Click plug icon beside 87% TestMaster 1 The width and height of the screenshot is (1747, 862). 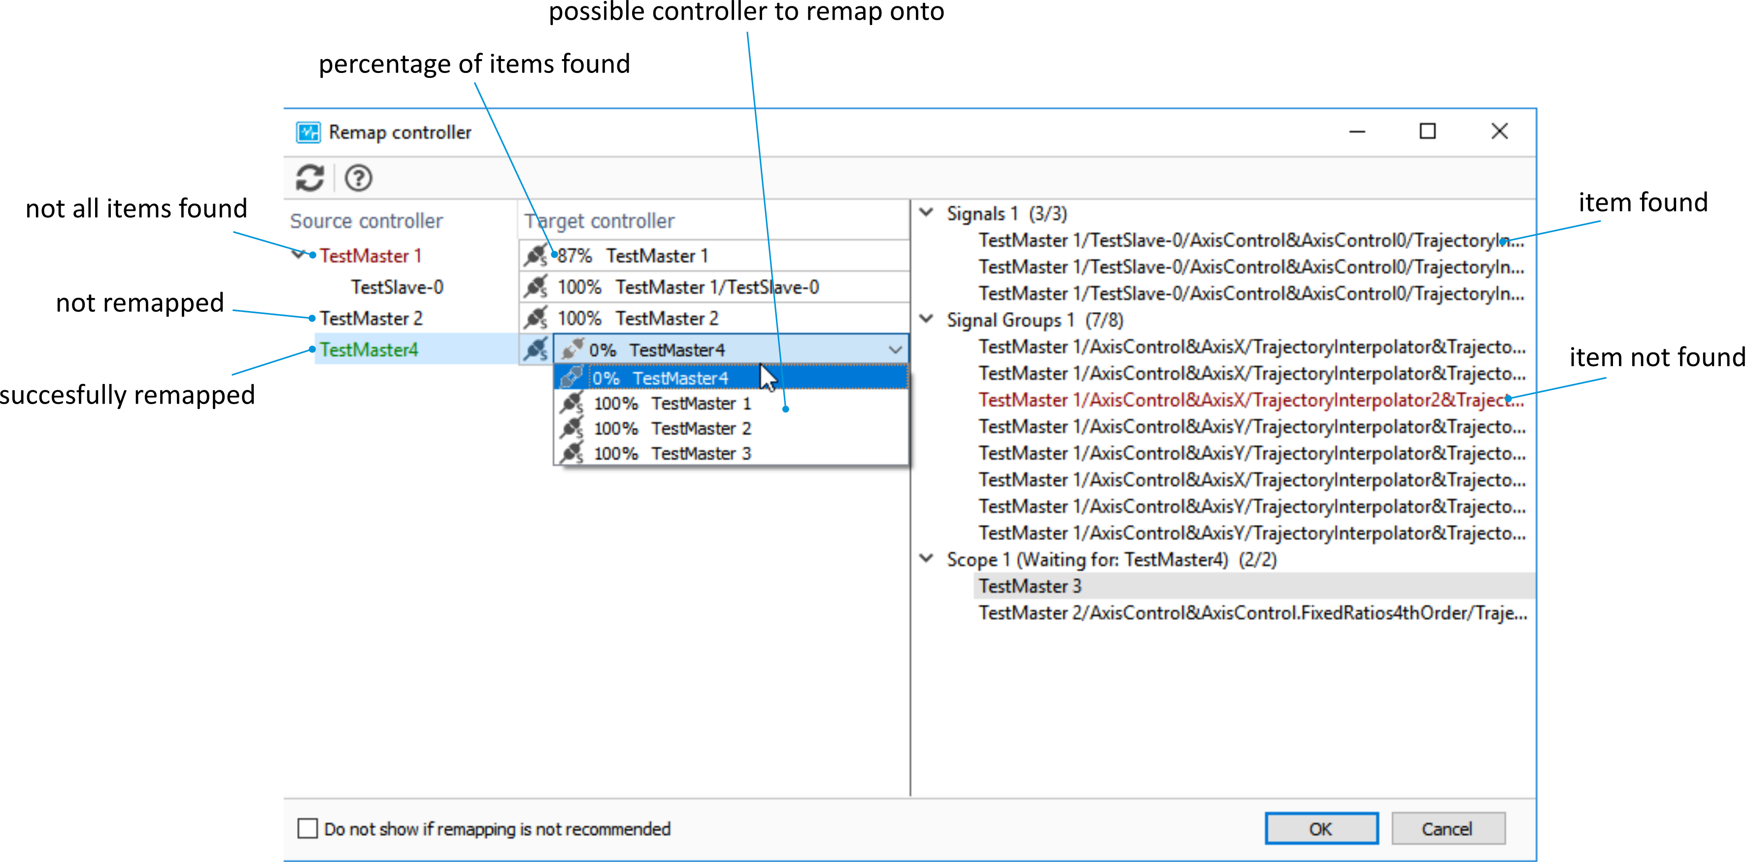536,256
